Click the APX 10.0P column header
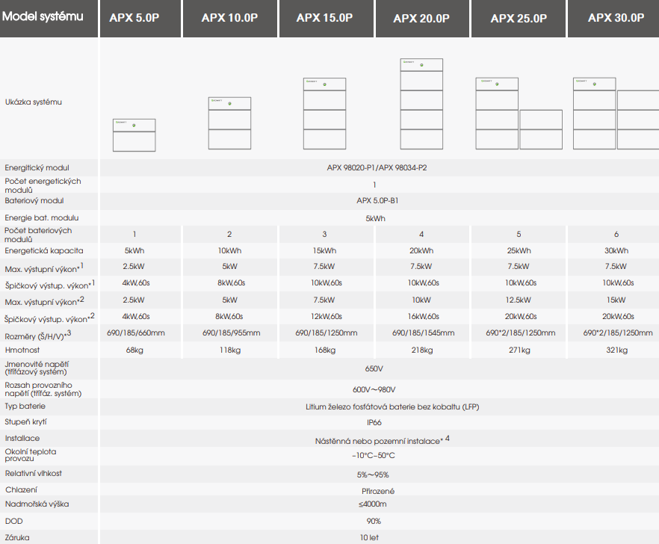659x544 pixels. (230, 19)
